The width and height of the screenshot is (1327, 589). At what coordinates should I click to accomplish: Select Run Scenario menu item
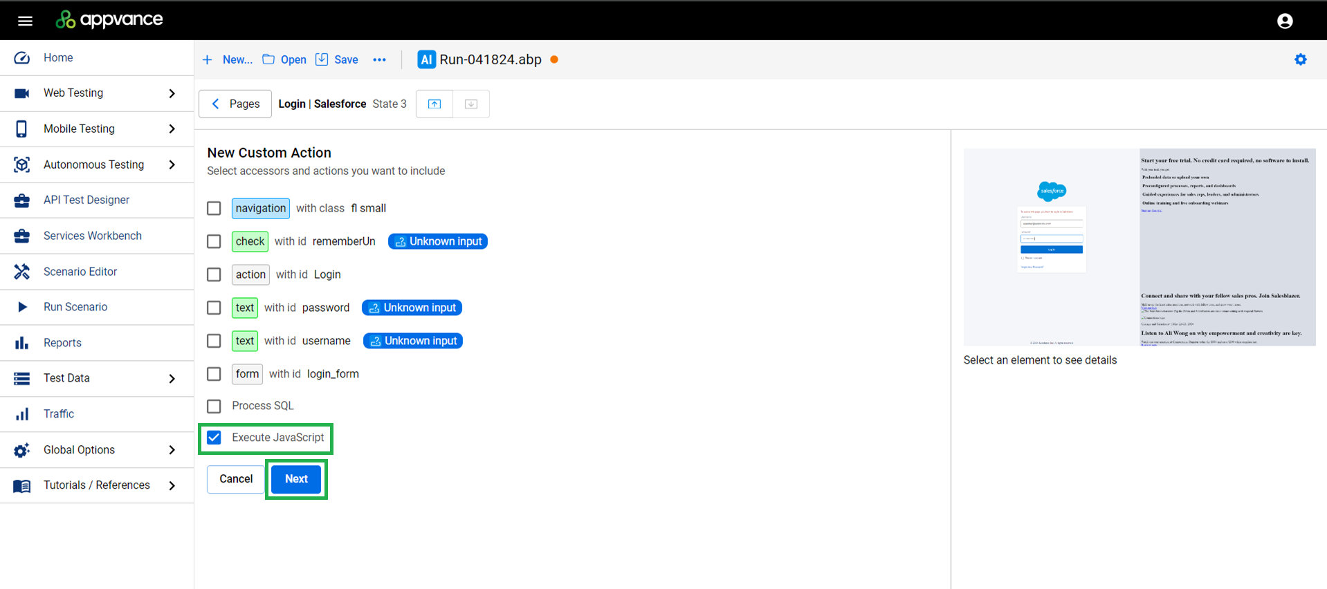97,307
